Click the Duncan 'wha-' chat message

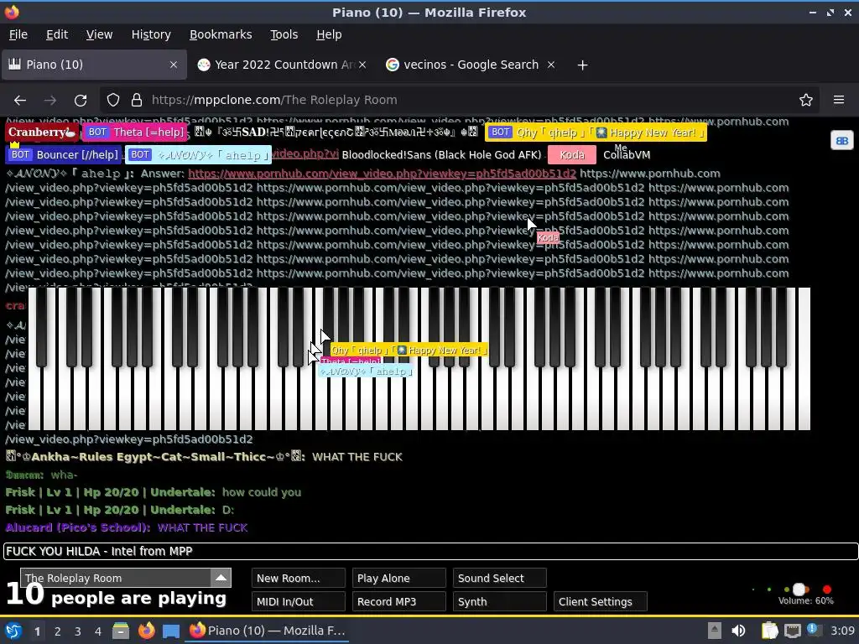[64, 475]
